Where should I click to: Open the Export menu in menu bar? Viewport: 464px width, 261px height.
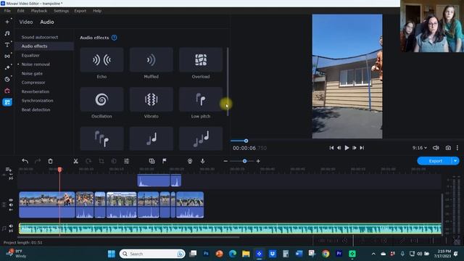80,11
